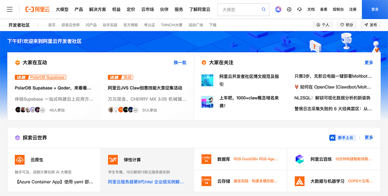The image size is (388, 196).
Task: Open the 权益 top menu
Action: pyautogui.click(x=116, y=9)
